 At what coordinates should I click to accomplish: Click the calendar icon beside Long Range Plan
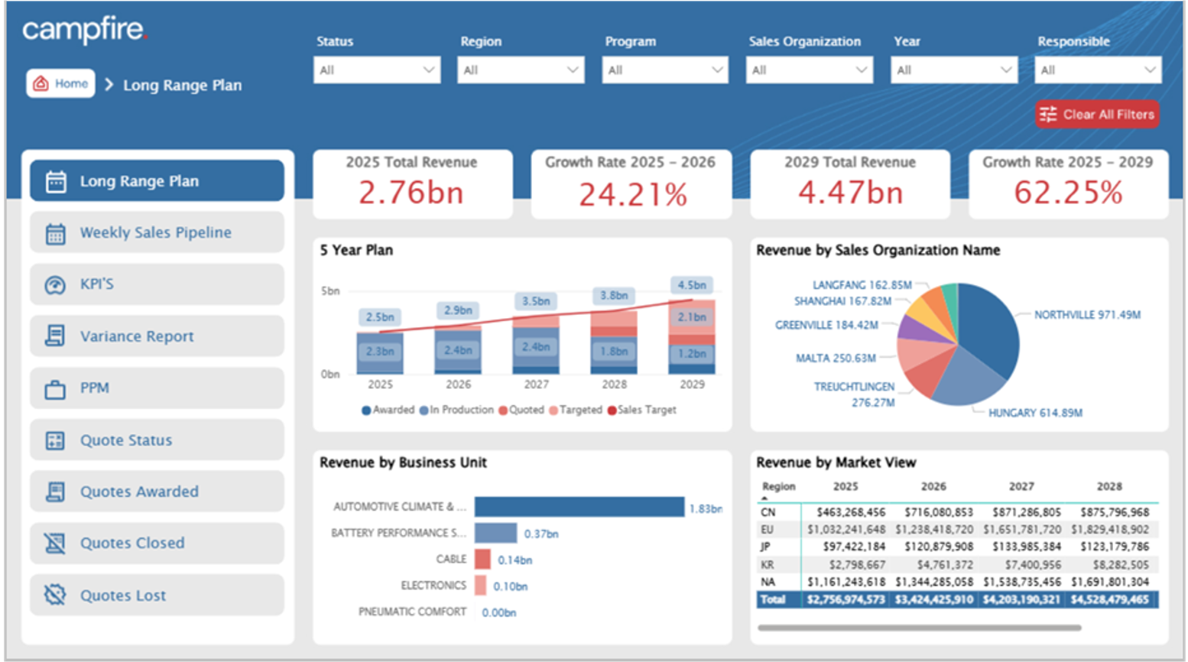point(56,181)
